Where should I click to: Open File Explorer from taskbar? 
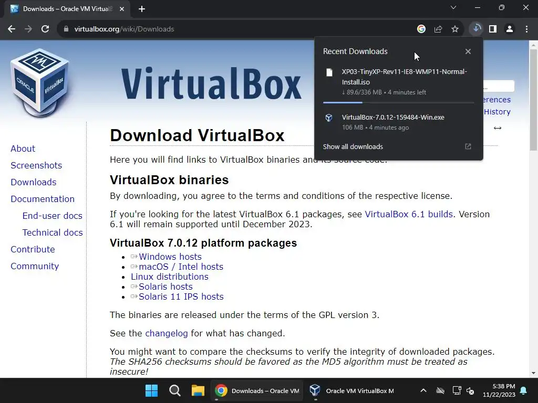(x=198, y=390)
